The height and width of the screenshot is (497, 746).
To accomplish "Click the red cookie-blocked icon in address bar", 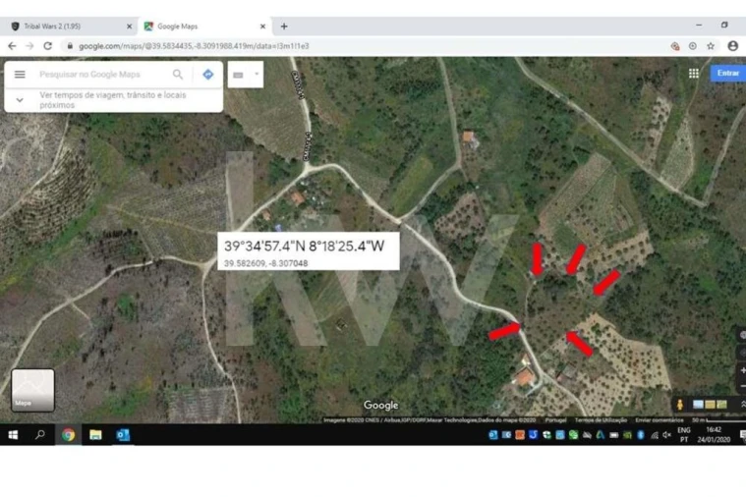I will point(675,46).
